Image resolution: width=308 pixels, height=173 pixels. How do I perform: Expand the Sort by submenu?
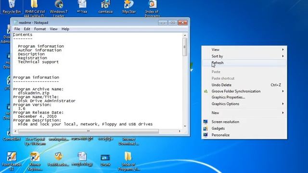244,56
